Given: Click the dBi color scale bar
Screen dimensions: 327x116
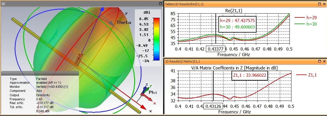Looking at the screenshot, I should pyautogui.click(x=156, y=39).
